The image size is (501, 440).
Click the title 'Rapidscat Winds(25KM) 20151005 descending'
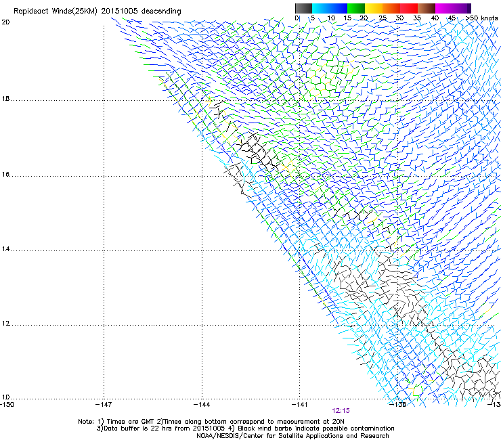[x=97, y=12]
